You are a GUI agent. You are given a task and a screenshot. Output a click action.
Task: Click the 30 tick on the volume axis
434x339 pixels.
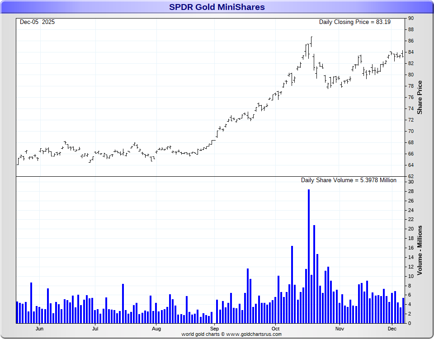tap(411, 182)
